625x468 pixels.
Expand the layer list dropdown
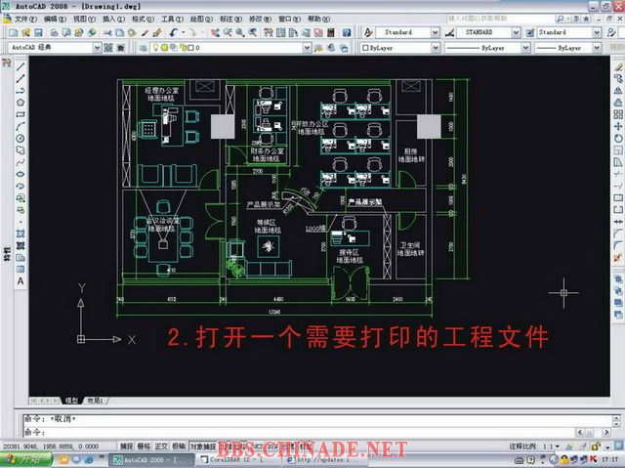[x=307, y=48]
